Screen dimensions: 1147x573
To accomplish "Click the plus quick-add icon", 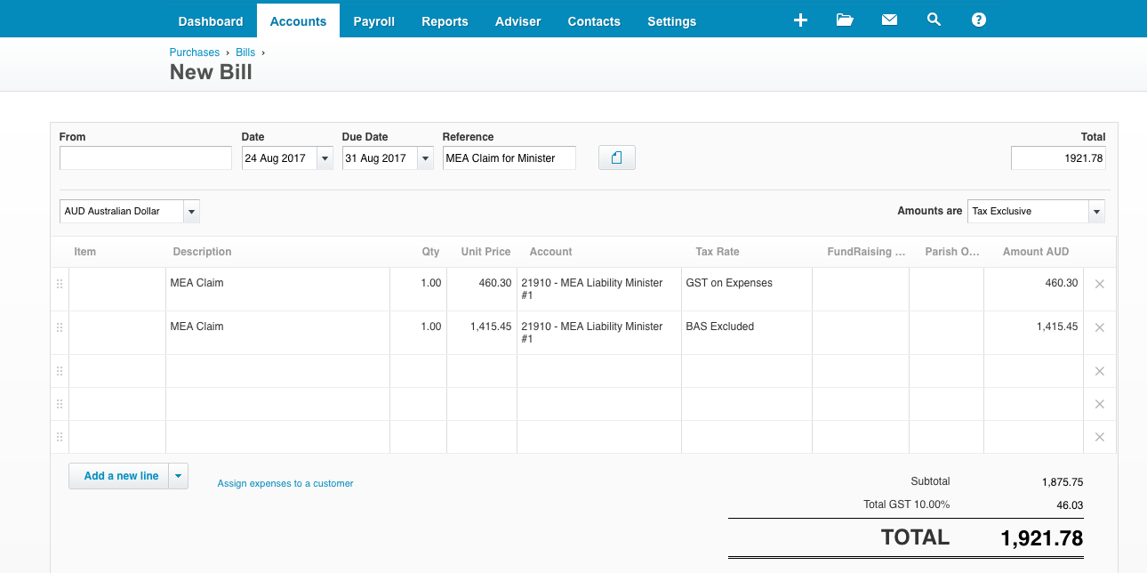I will click(800, 20).
